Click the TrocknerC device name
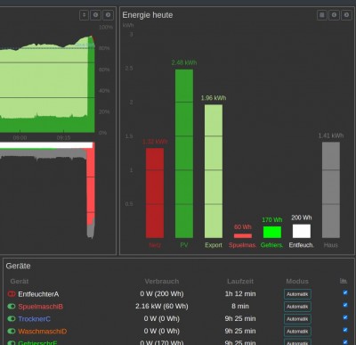This screenshot has width=356, height=345. (34, 319)
